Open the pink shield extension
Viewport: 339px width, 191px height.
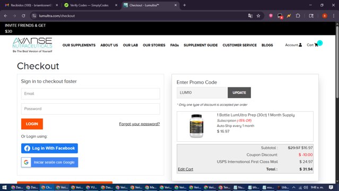[271, 16]
